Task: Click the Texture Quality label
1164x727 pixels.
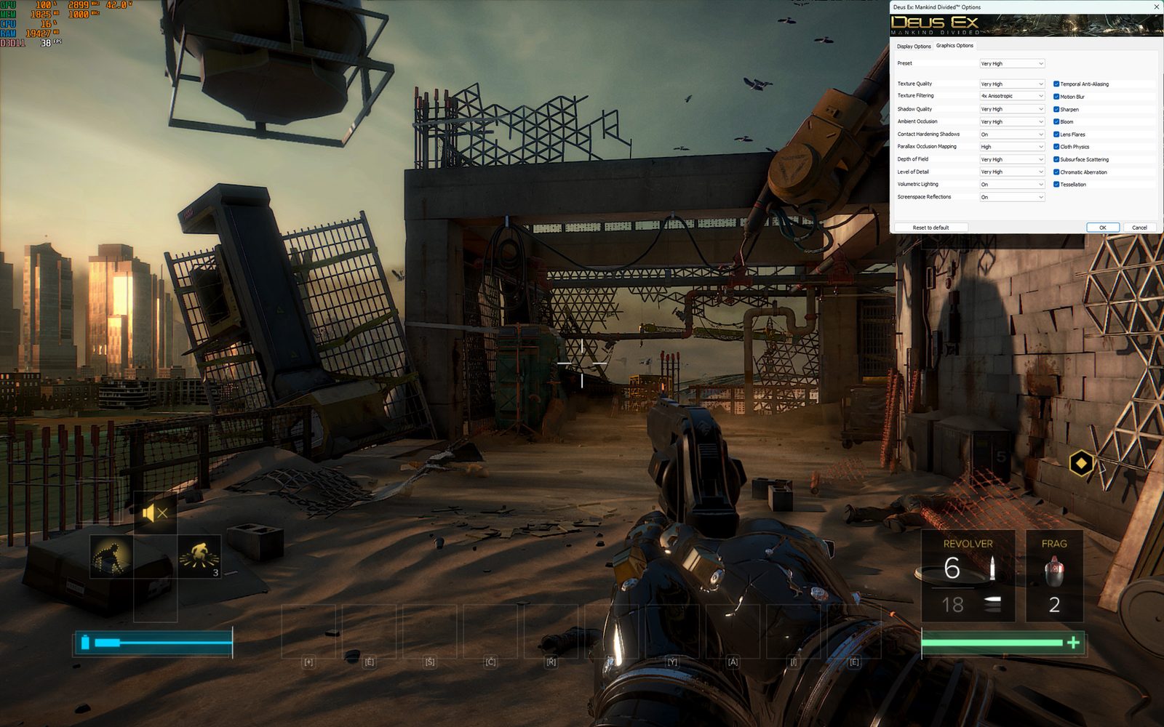Action: pos(914,84)
